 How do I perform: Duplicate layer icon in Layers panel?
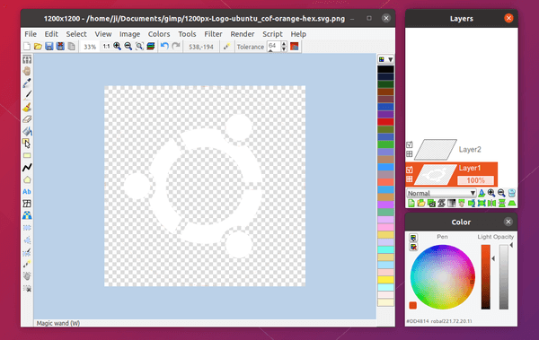431,204
